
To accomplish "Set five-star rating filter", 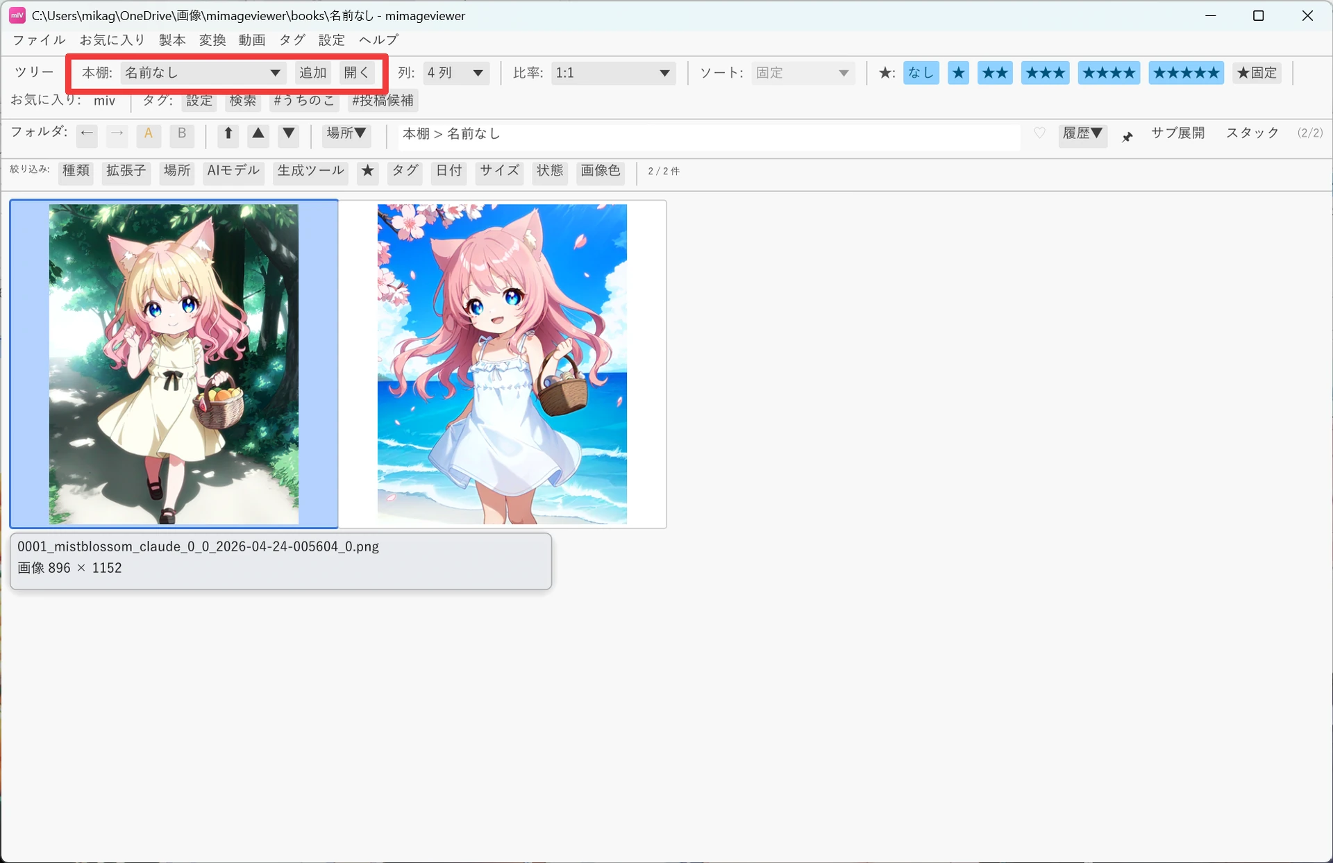I will (x=1187, y=73).
